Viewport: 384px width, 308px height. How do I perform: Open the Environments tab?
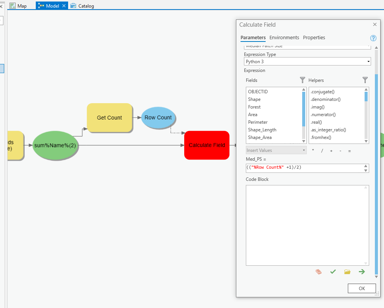click(x=284, y=37)
